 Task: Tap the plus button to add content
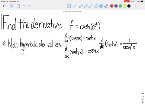[136, 6]
